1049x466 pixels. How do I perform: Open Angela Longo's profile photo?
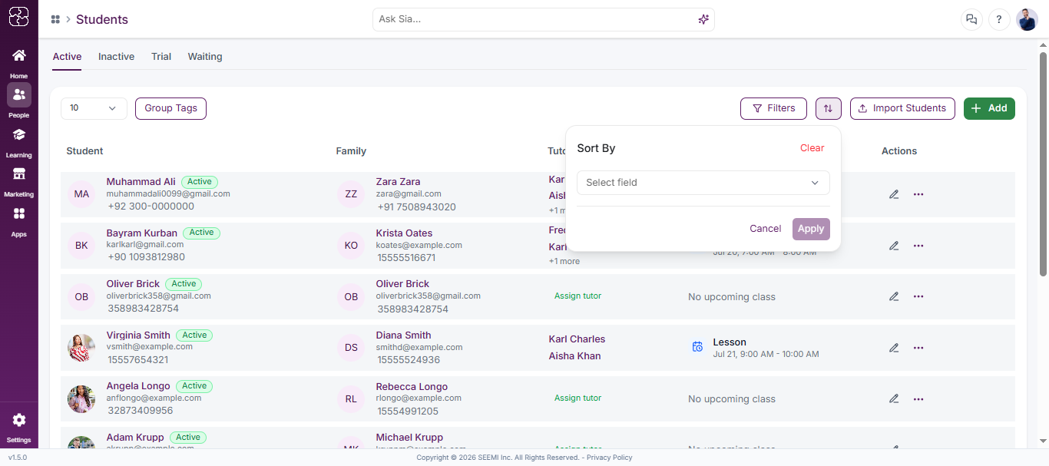[81, 398]
